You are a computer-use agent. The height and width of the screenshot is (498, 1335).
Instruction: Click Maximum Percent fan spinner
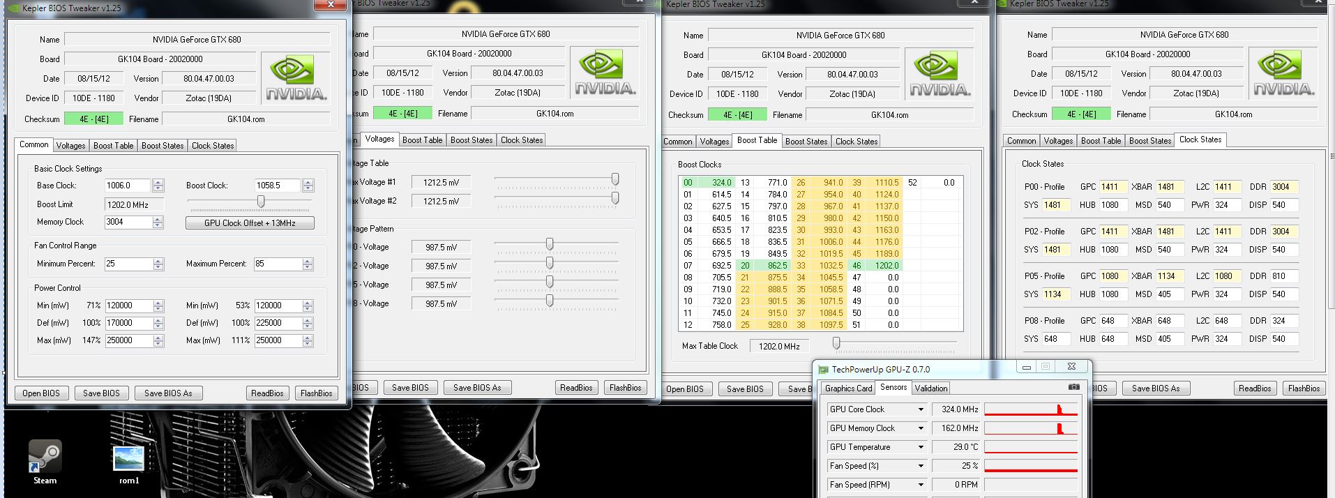308,264
